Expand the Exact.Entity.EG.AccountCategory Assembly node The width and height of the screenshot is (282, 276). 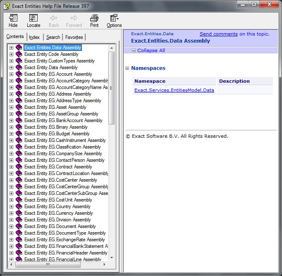[11, 81]
